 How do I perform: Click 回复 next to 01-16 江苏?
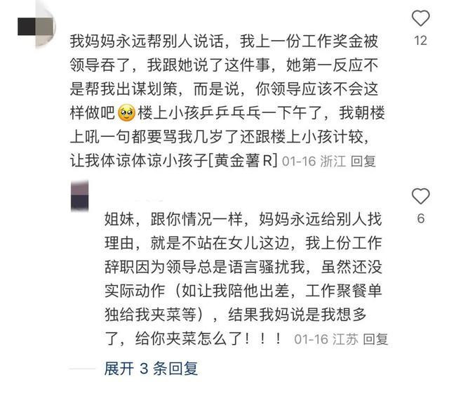(x=375, y=339)
